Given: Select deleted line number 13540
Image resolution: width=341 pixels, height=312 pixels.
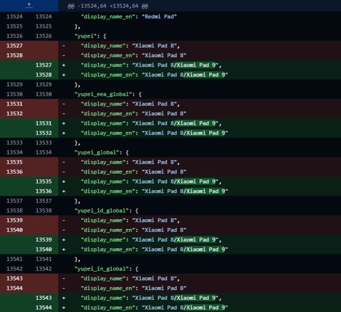Looking at the screenshot, I should point(15,230).
